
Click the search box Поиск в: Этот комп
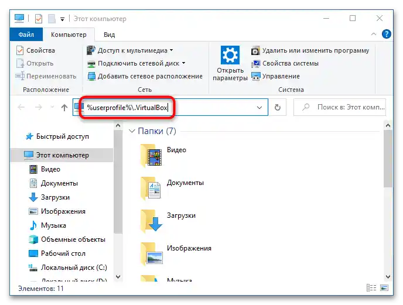coord(340,107)
